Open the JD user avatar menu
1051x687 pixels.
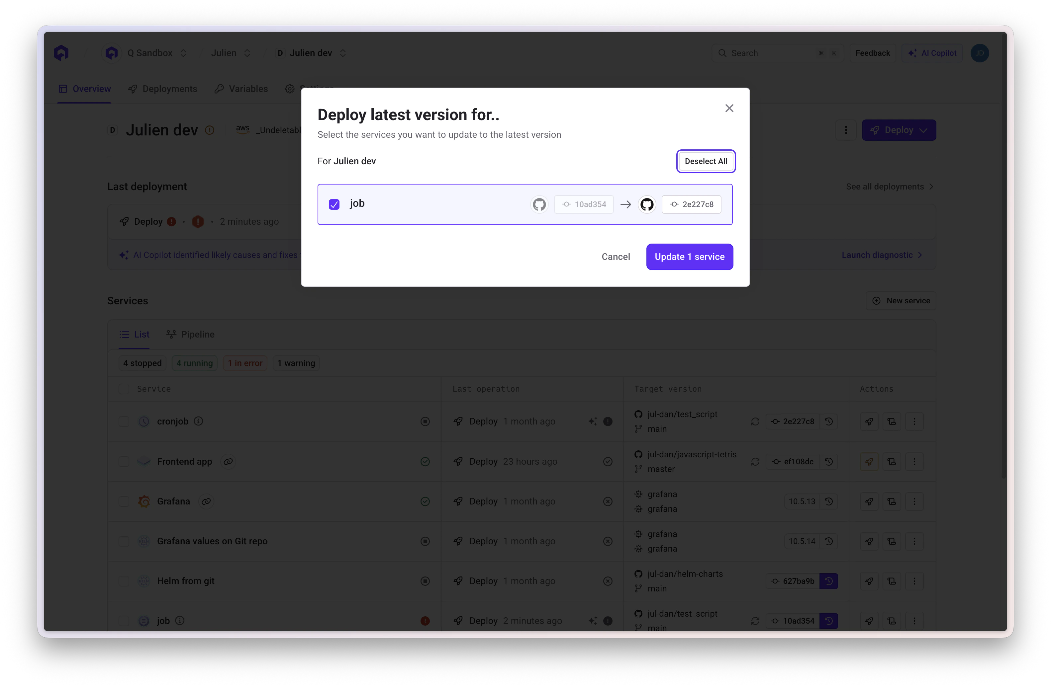(x=980, y=53)
